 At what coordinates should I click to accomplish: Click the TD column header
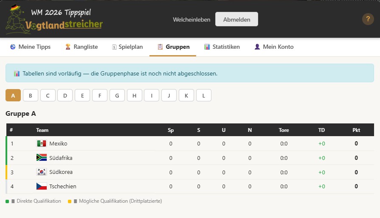coord(321,130)
